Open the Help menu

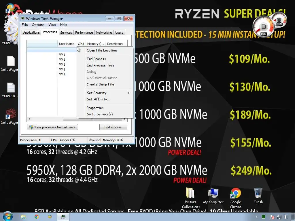[63, 25]
